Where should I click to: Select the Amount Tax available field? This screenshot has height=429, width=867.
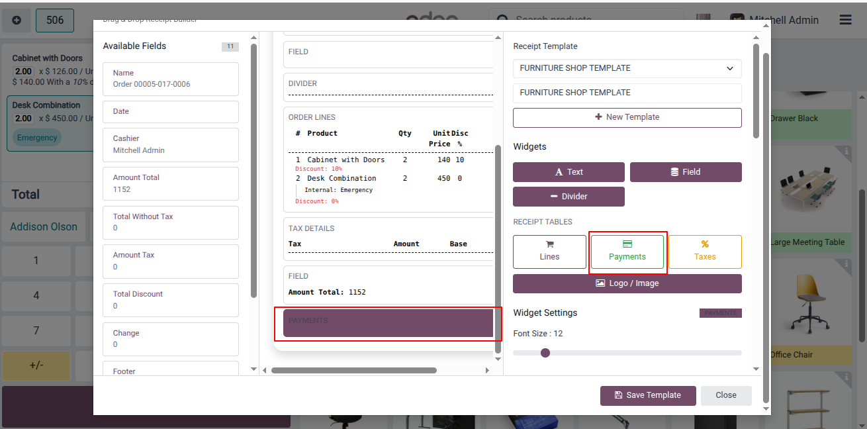click(171, 261)
